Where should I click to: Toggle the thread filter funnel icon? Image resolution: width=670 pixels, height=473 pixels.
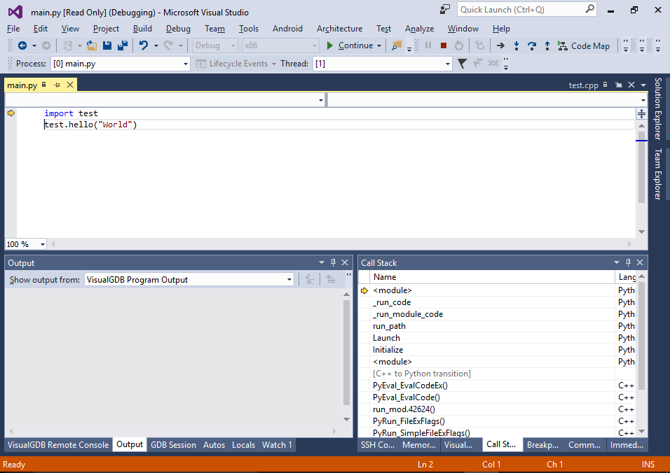pyautogui.click(x=462, y=64)
